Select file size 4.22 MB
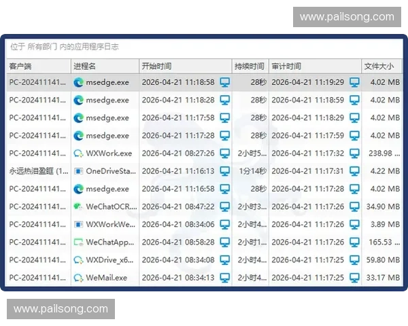 385,171
